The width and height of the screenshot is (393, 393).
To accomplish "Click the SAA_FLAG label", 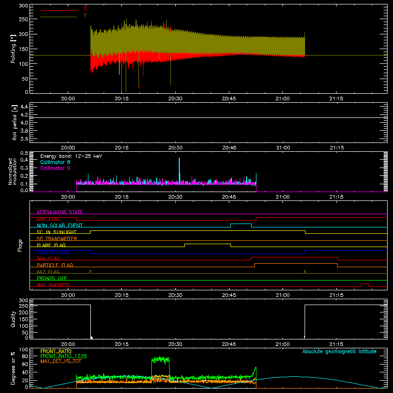I will coord(48,258).
